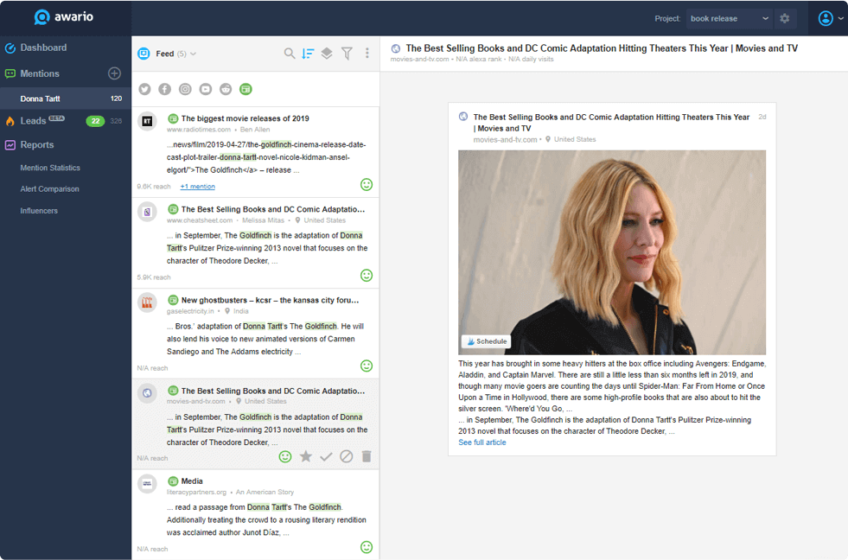Expand the user account menu
The image size is (848, 560).
830,18
